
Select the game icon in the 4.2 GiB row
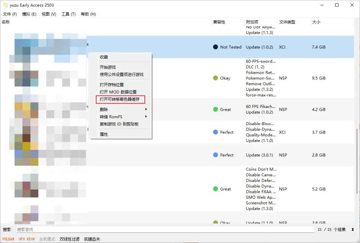click(26, 109)
